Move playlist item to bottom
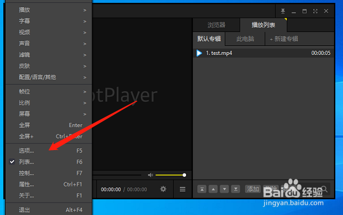The width and height of the screenshot is (343, 215). tap(235, 189)
